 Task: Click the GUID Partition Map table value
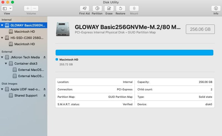[120, 97]
